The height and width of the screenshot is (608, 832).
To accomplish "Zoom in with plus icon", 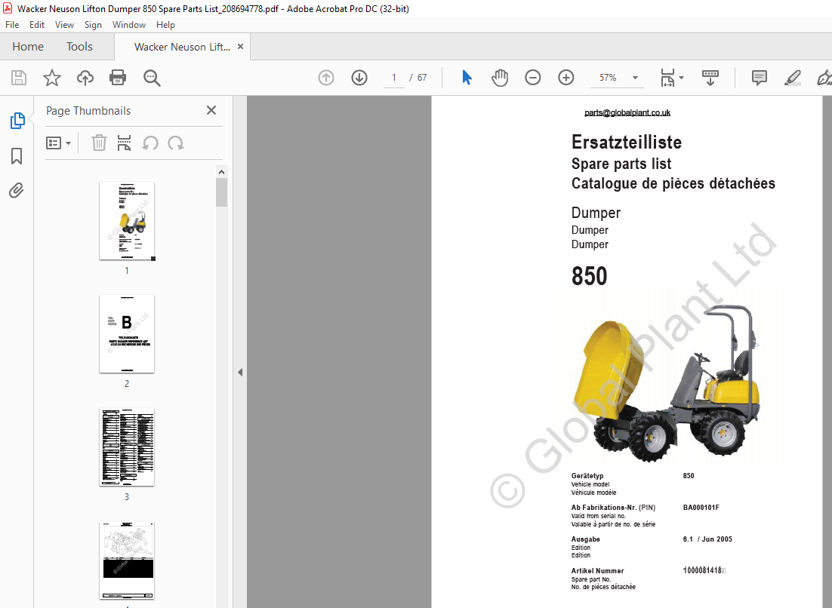I will [566, 78].
